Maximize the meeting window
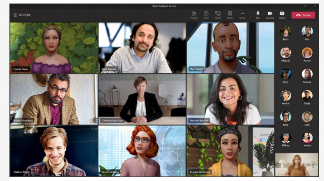Screen dimensions: 324x181 point(305,6)
